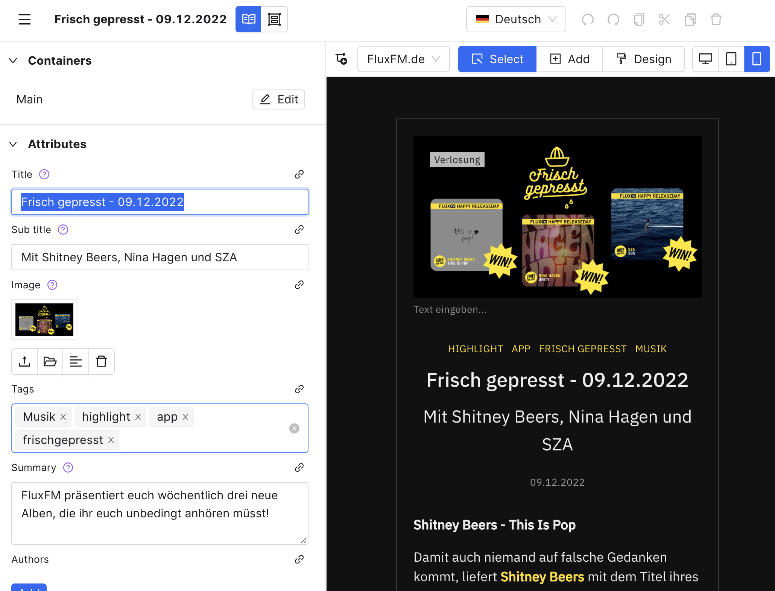This screenshot has height=591, width=775.
Task: Click help icon next to Title
Action: point(44,174)
